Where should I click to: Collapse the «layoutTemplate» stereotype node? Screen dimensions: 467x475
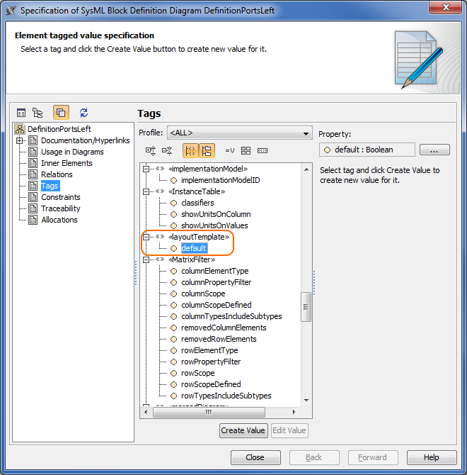(x=146, y=237)
